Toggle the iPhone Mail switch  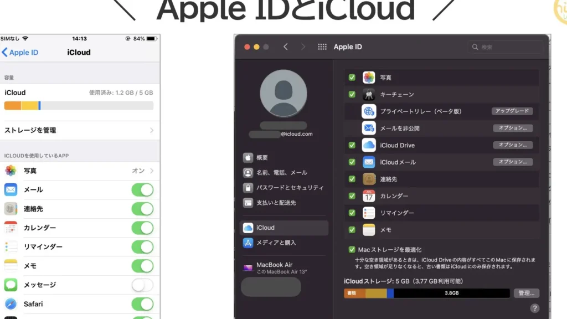point(142,190)
